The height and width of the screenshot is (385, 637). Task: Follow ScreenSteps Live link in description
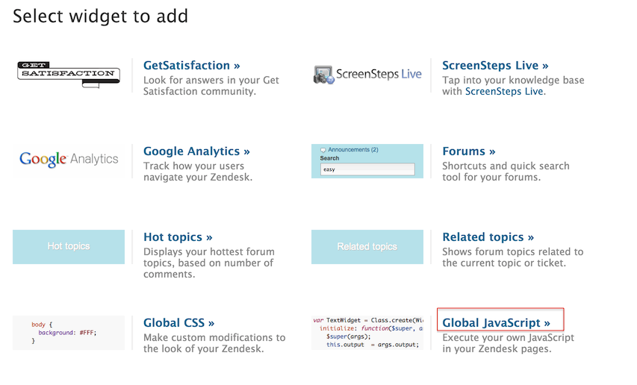click(x=503, y=92)
